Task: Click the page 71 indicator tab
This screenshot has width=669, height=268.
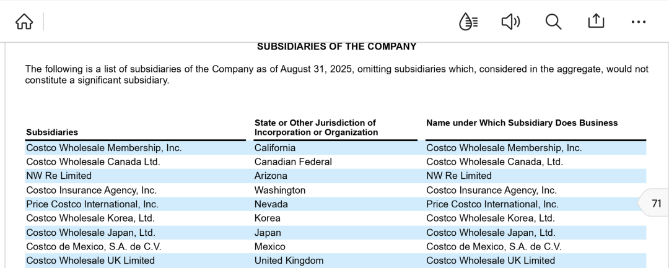Action: (x=655, y=203)
